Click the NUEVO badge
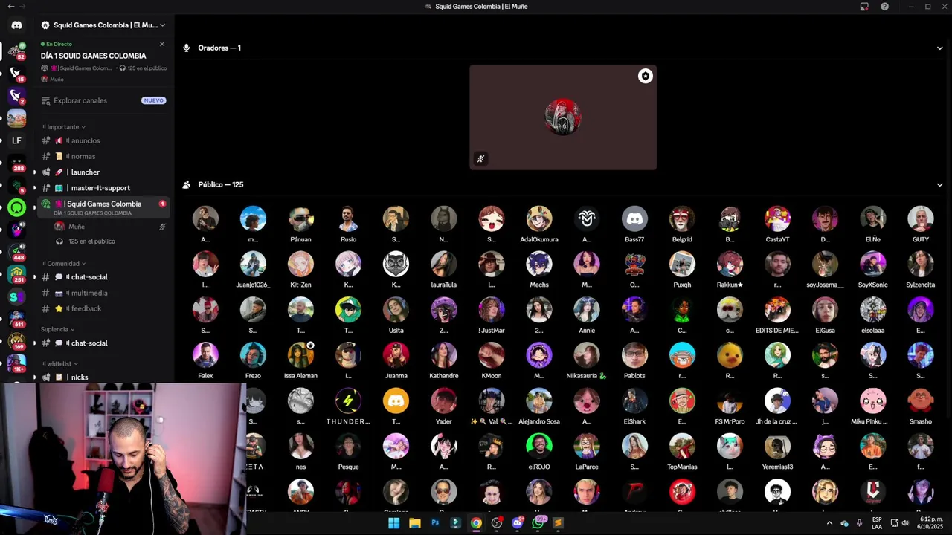The height and width of the screenshot is (535, 952). click(153, 100)
